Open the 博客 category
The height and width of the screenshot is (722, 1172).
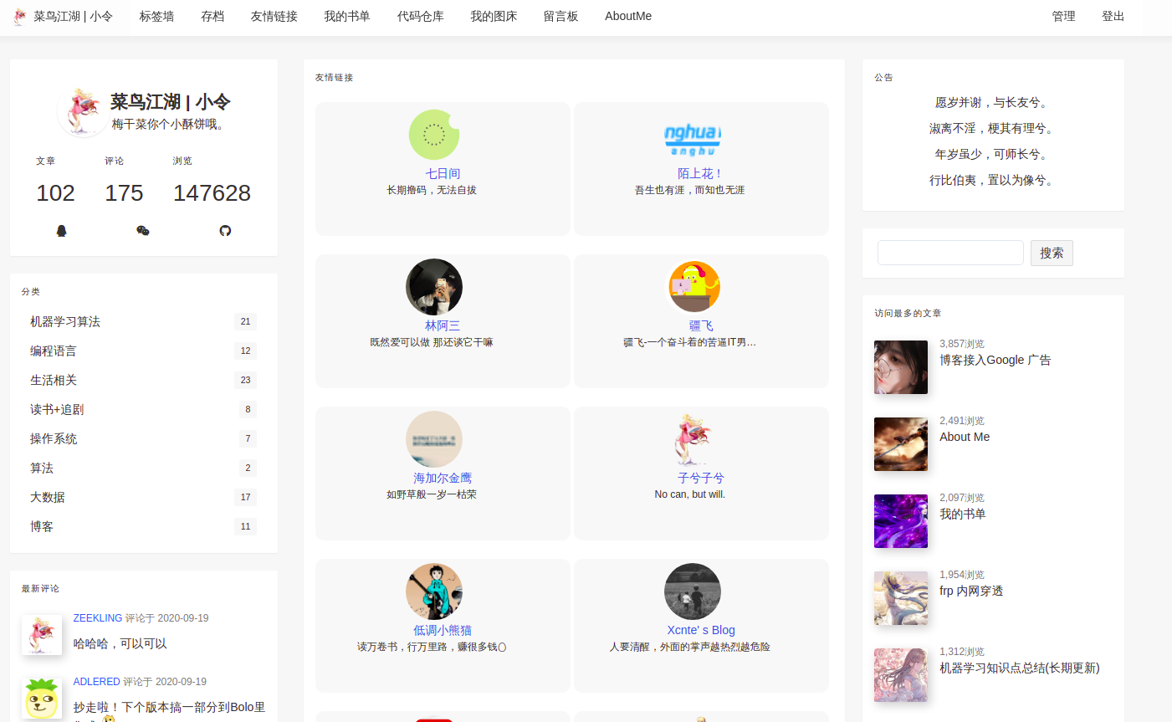42,526
